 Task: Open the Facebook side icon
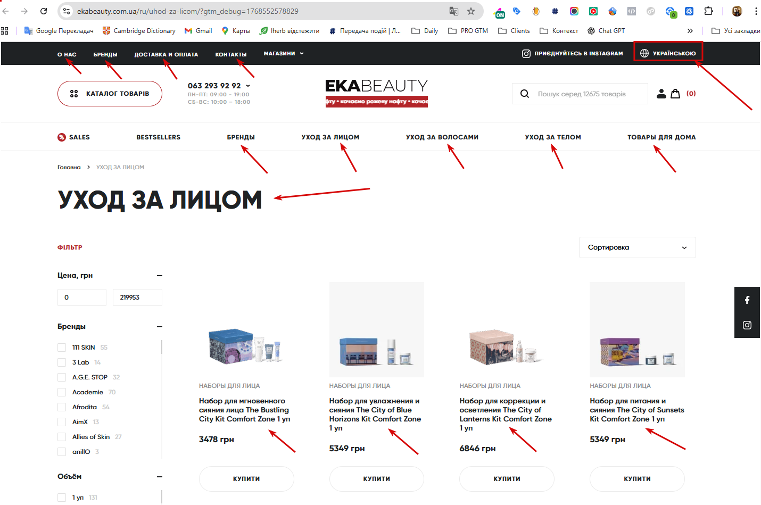pyautogui.click(x=747, y=300)
